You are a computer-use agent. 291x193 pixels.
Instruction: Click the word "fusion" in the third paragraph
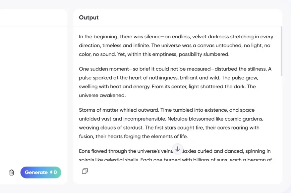point(87,136)
